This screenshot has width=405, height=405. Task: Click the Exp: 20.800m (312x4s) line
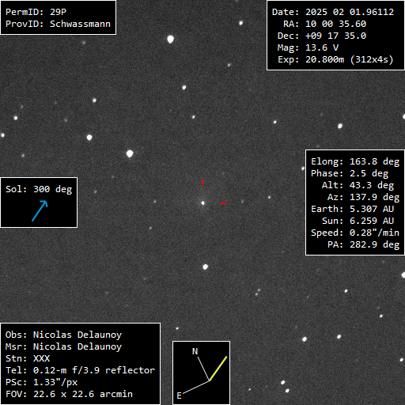(335, 59)
